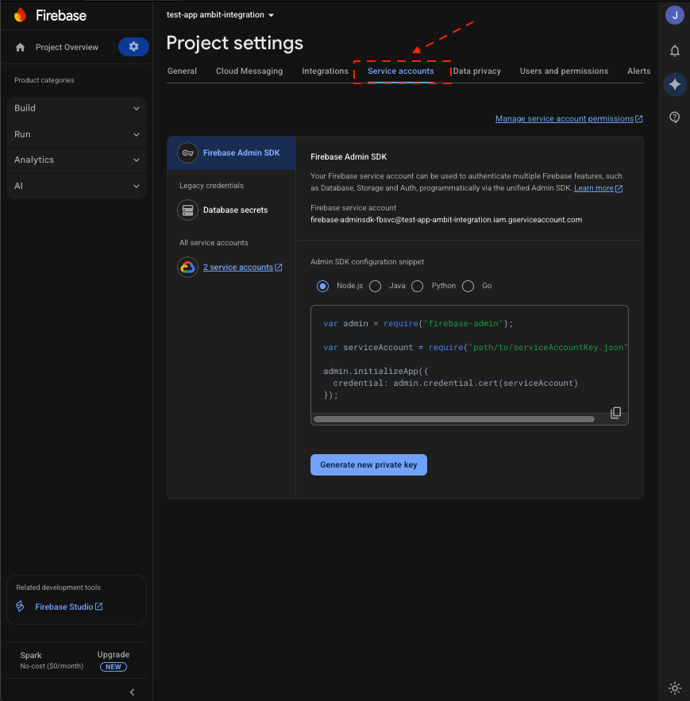Image resolution: width=690 pixels, height=701 pixels.
Task: Open Manage service account permissions
Action: 565,118
